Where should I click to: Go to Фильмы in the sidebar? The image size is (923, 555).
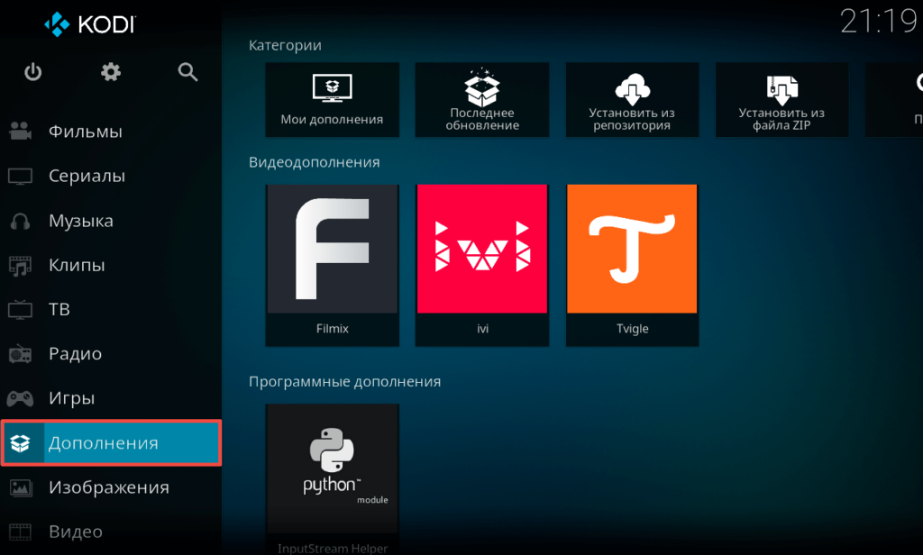pos(85,132)
